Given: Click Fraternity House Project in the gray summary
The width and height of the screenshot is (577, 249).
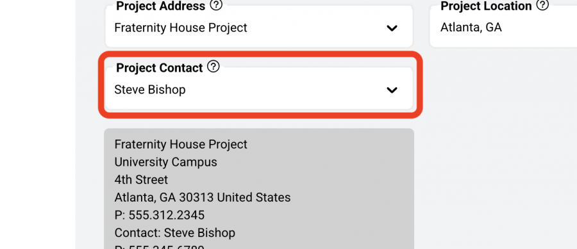Looking at the screenshot, I should coord(181,145).
